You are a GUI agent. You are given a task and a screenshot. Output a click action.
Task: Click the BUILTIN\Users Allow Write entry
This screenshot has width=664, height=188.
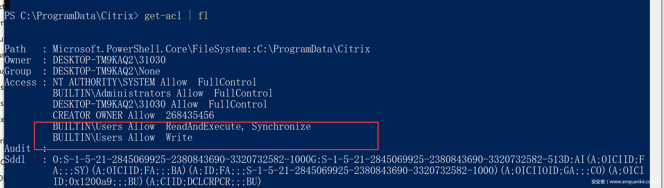pos(122,137)
